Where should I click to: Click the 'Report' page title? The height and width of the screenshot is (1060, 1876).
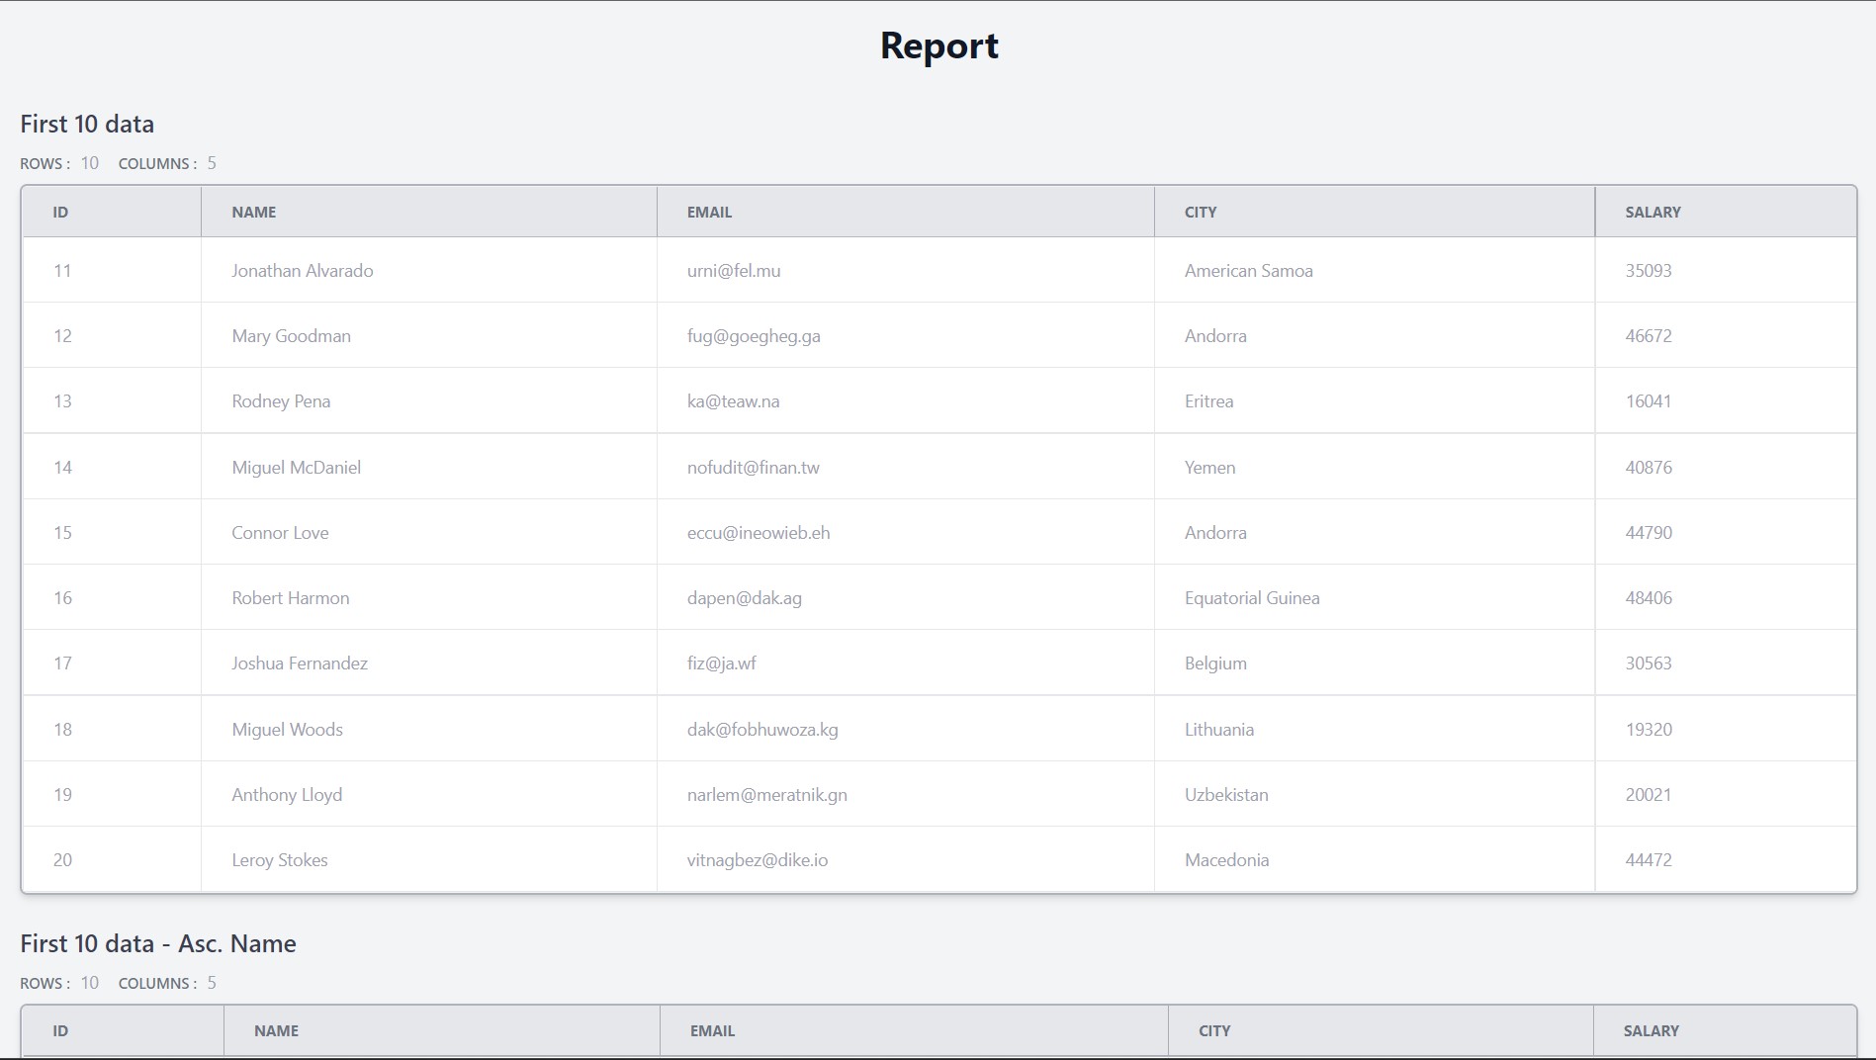click(938, 45)
